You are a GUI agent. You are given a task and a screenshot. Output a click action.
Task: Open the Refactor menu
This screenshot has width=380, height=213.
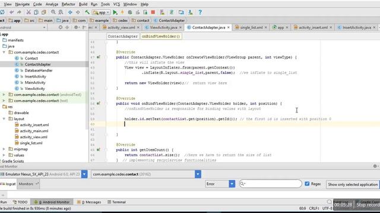coord(68,4)
